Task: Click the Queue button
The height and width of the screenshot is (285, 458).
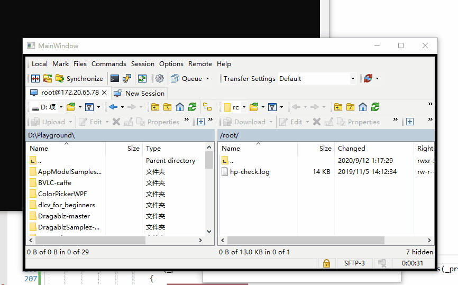Action: coord(187,79)
